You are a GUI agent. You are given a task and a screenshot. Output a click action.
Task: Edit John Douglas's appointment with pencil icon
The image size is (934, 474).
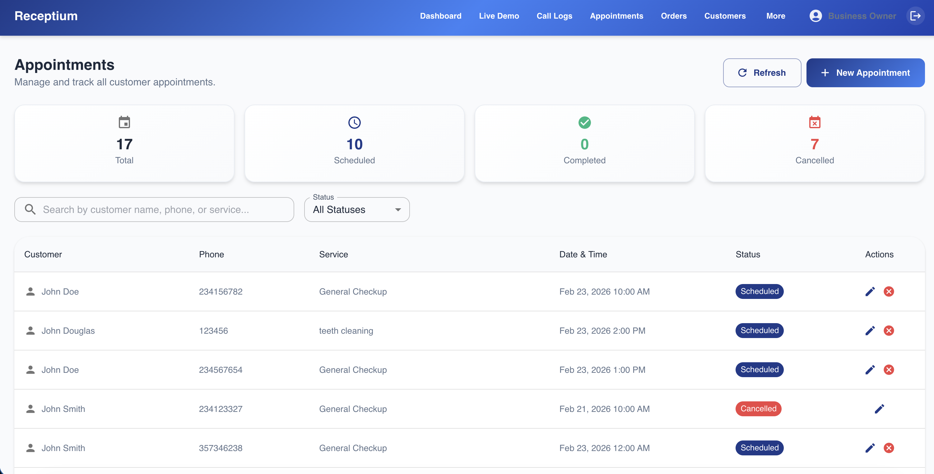[x=870, y=331]
